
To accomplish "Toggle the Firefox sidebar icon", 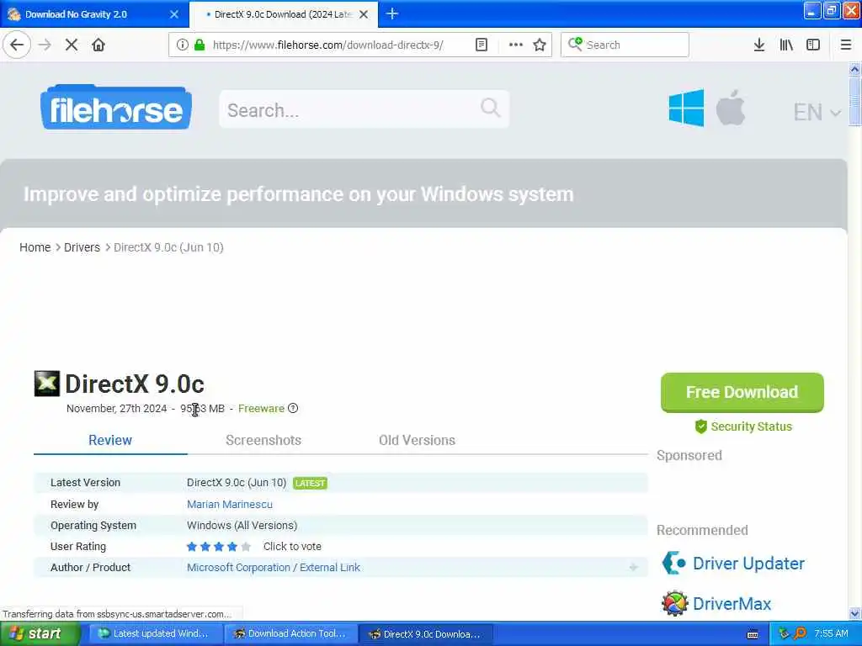I will point(813,45).
